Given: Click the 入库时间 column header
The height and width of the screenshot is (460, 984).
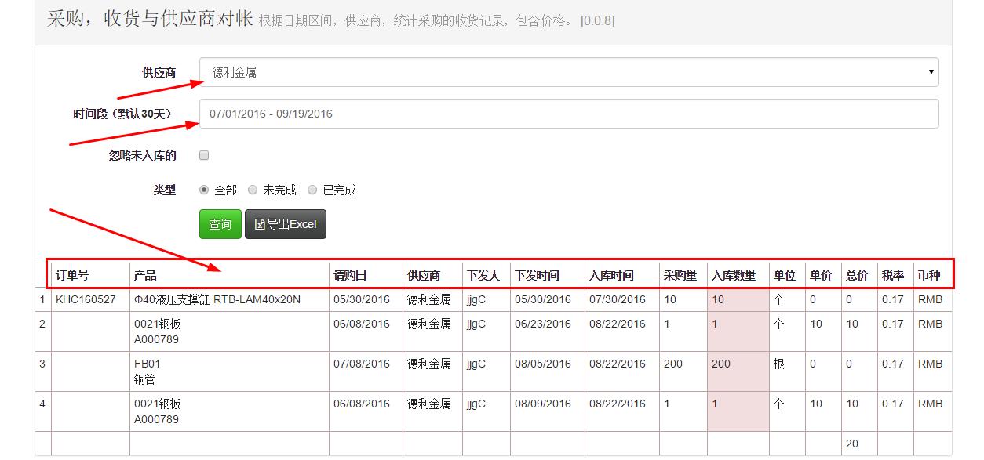Looking at the screenshot, I should click(x=611, y=275).
